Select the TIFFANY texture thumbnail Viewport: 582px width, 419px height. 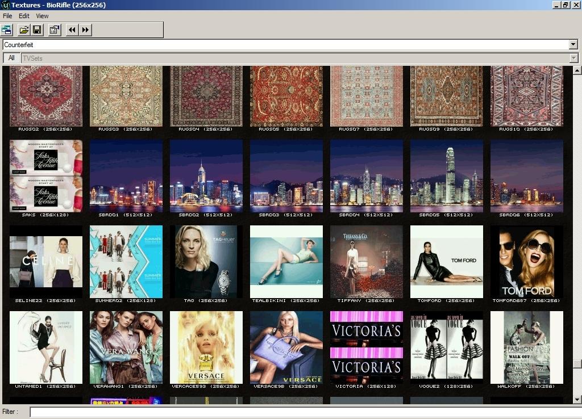click(x=367, y=262)
